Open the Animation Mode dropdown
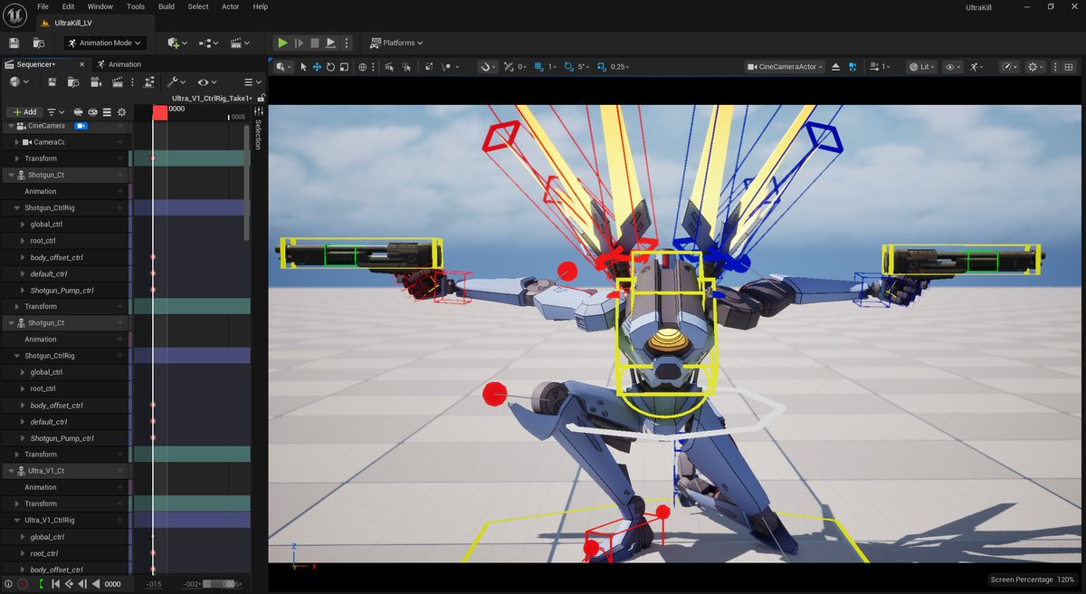The image size is (1086, 594). 104,43
